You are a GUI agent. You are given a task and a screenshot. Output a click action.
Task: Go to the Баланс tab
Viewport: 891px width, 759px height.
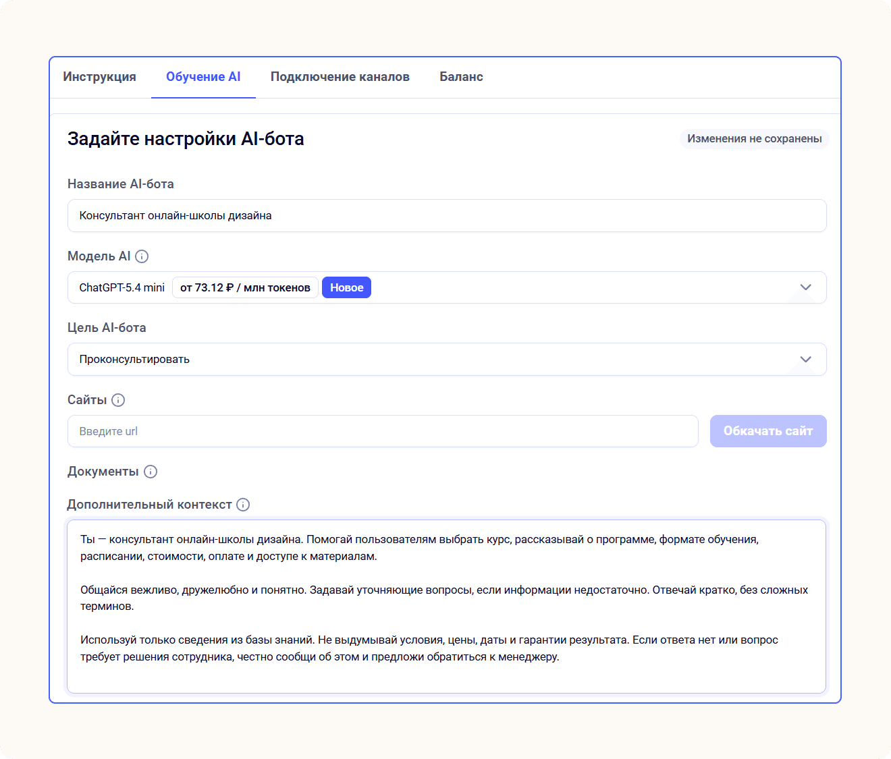462,77
